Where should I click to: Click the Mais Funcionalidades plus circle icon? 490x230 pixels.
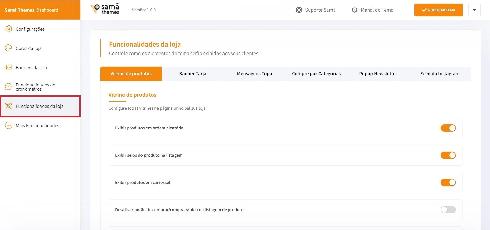pyautogui.click(x=9, y=125)
